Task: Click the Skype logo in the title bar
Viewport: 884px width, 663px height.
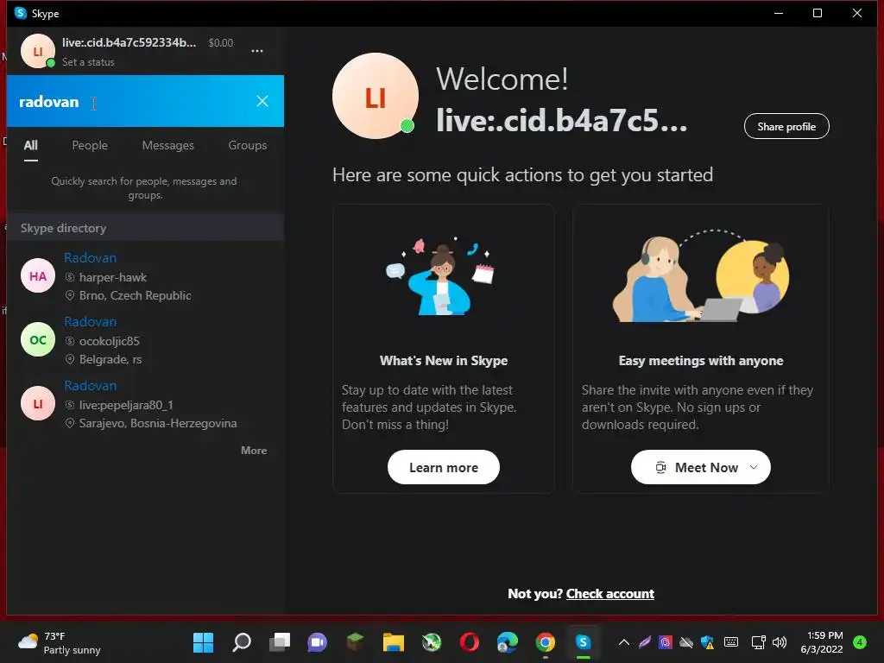Action: click(21, 13)
